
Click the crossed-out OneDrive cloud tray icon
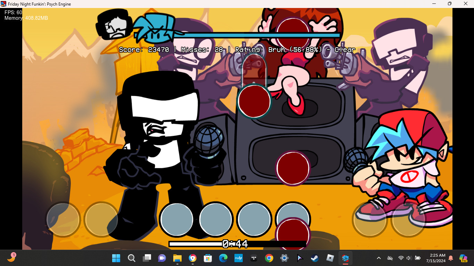(x=390, y=258)
